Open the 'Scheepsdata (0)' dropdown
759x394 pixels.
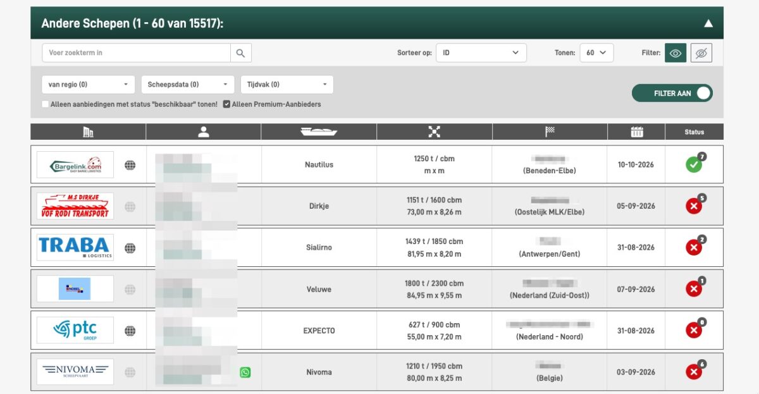point(188,84)
